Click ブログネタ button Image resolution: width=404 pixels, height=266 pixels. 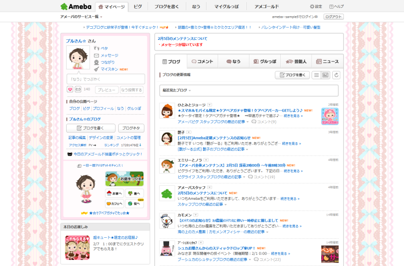tap(131, 128)
